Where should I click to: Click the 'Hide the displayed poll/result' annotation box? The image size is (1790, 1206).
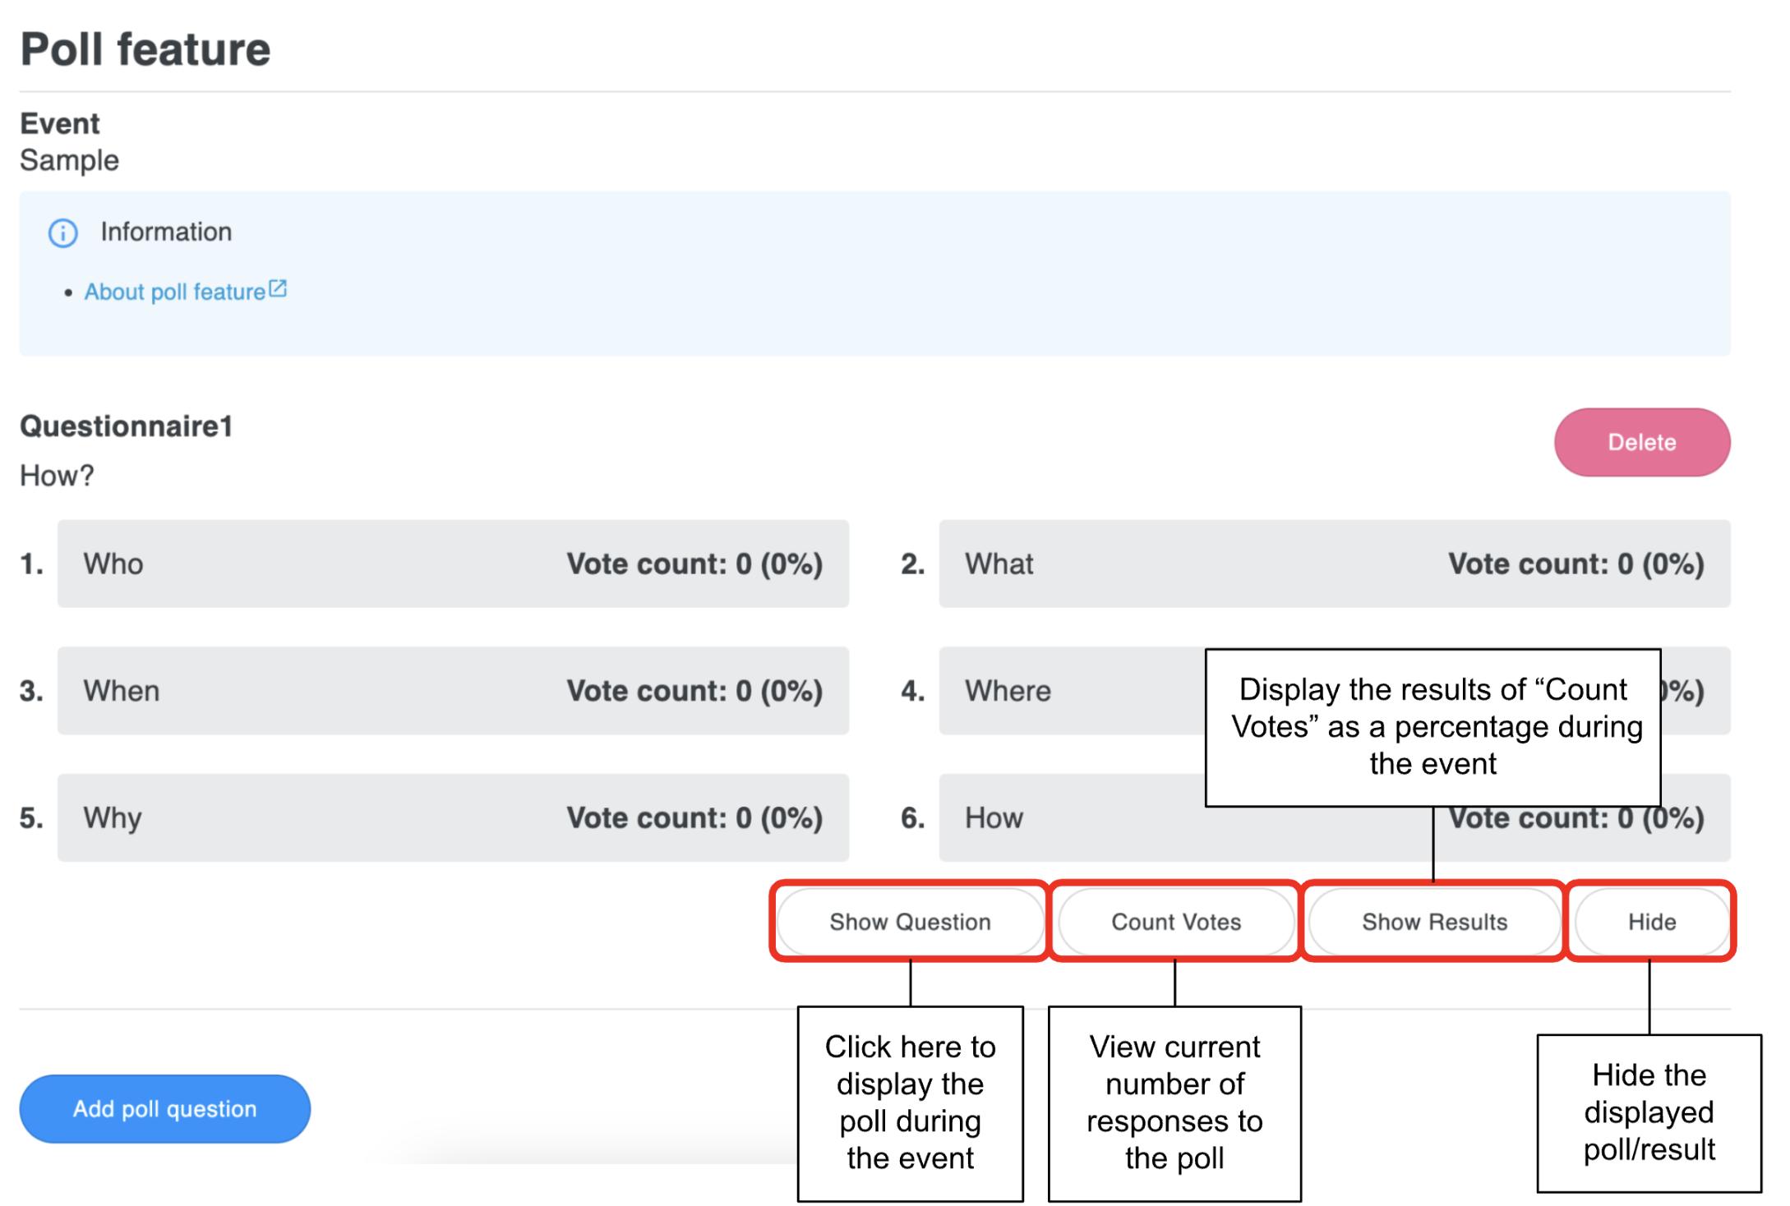pyautogui.click(x=1649, y=1112)
